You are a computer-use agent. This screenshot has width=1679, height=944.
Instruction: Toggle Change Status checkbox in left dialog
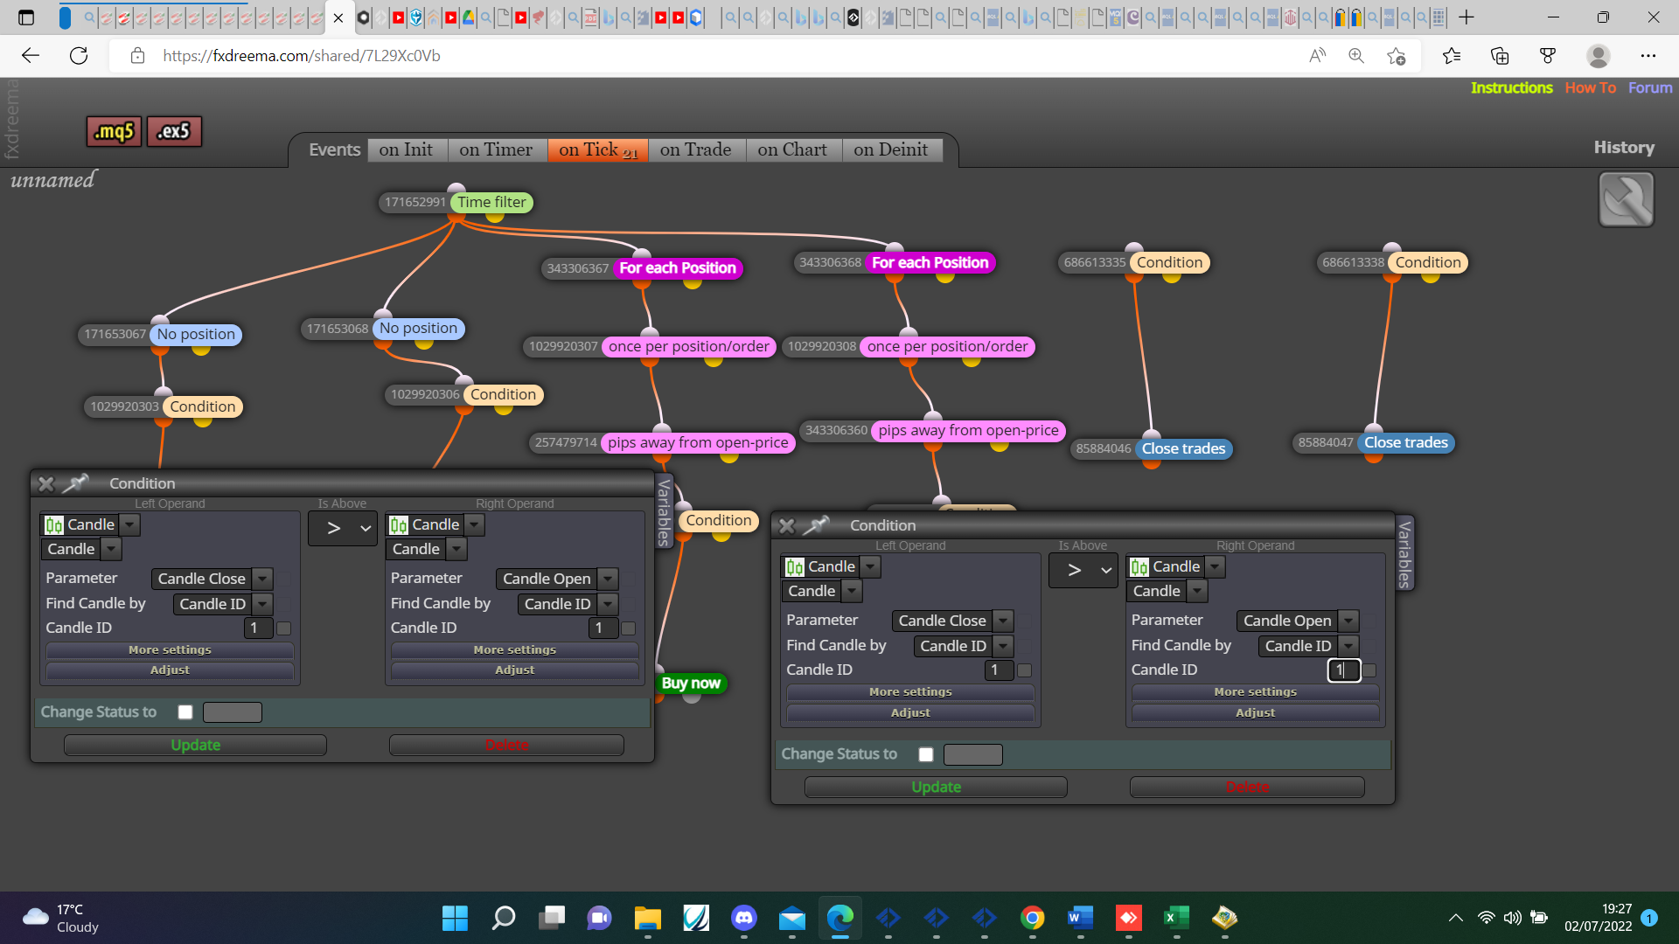pyautogui.click(x=185, y=712)
